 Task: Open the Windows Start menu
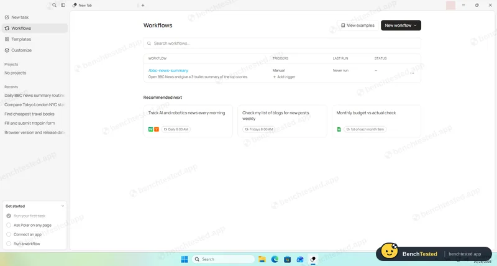point(185,259)
